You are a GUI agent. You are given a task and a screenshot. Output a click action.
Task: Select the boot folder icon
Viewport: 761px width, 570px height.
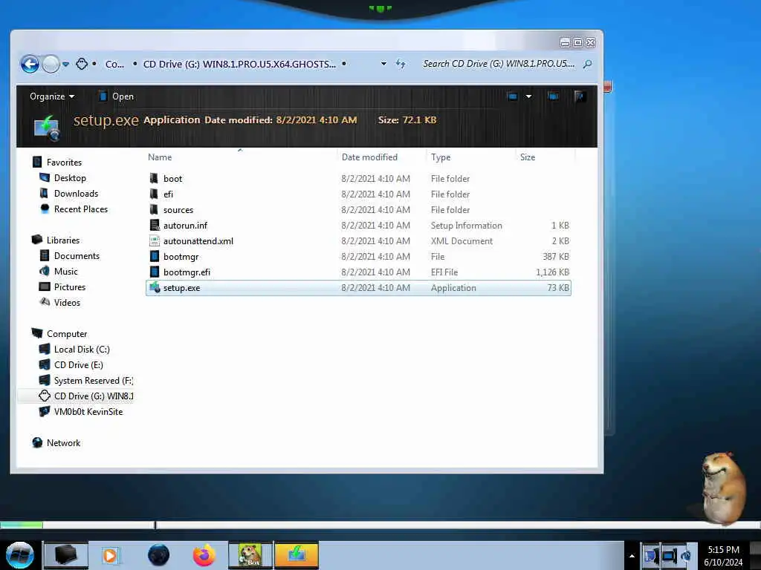click(154, 178)
